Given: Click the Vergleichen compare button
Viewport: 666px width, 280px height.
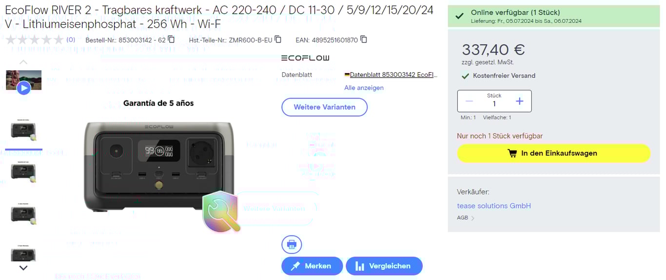Looking at the screenshot, I should coord(384,266).
